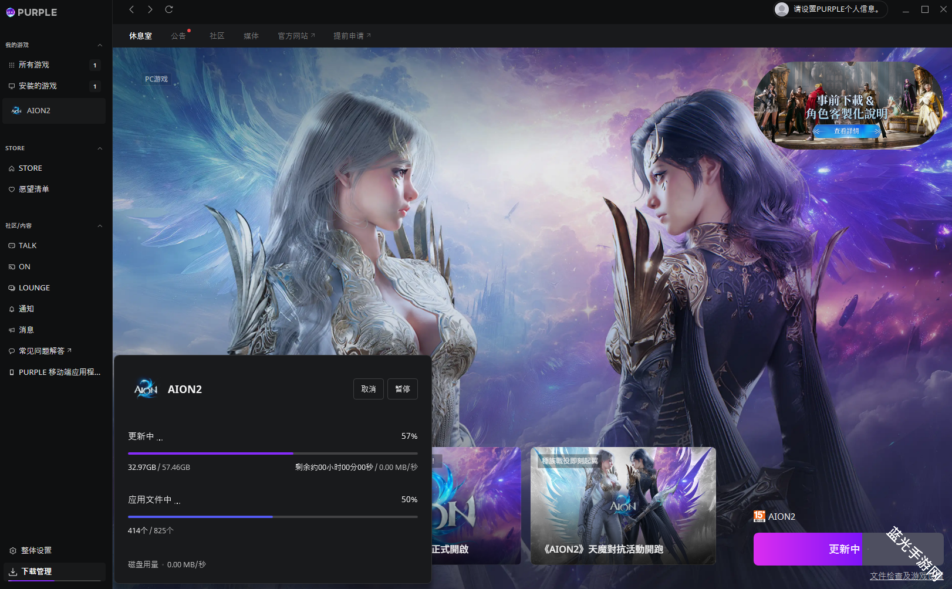Click 取消 to cancel AION2 update
952x589 pixels.
pos(369,390)
